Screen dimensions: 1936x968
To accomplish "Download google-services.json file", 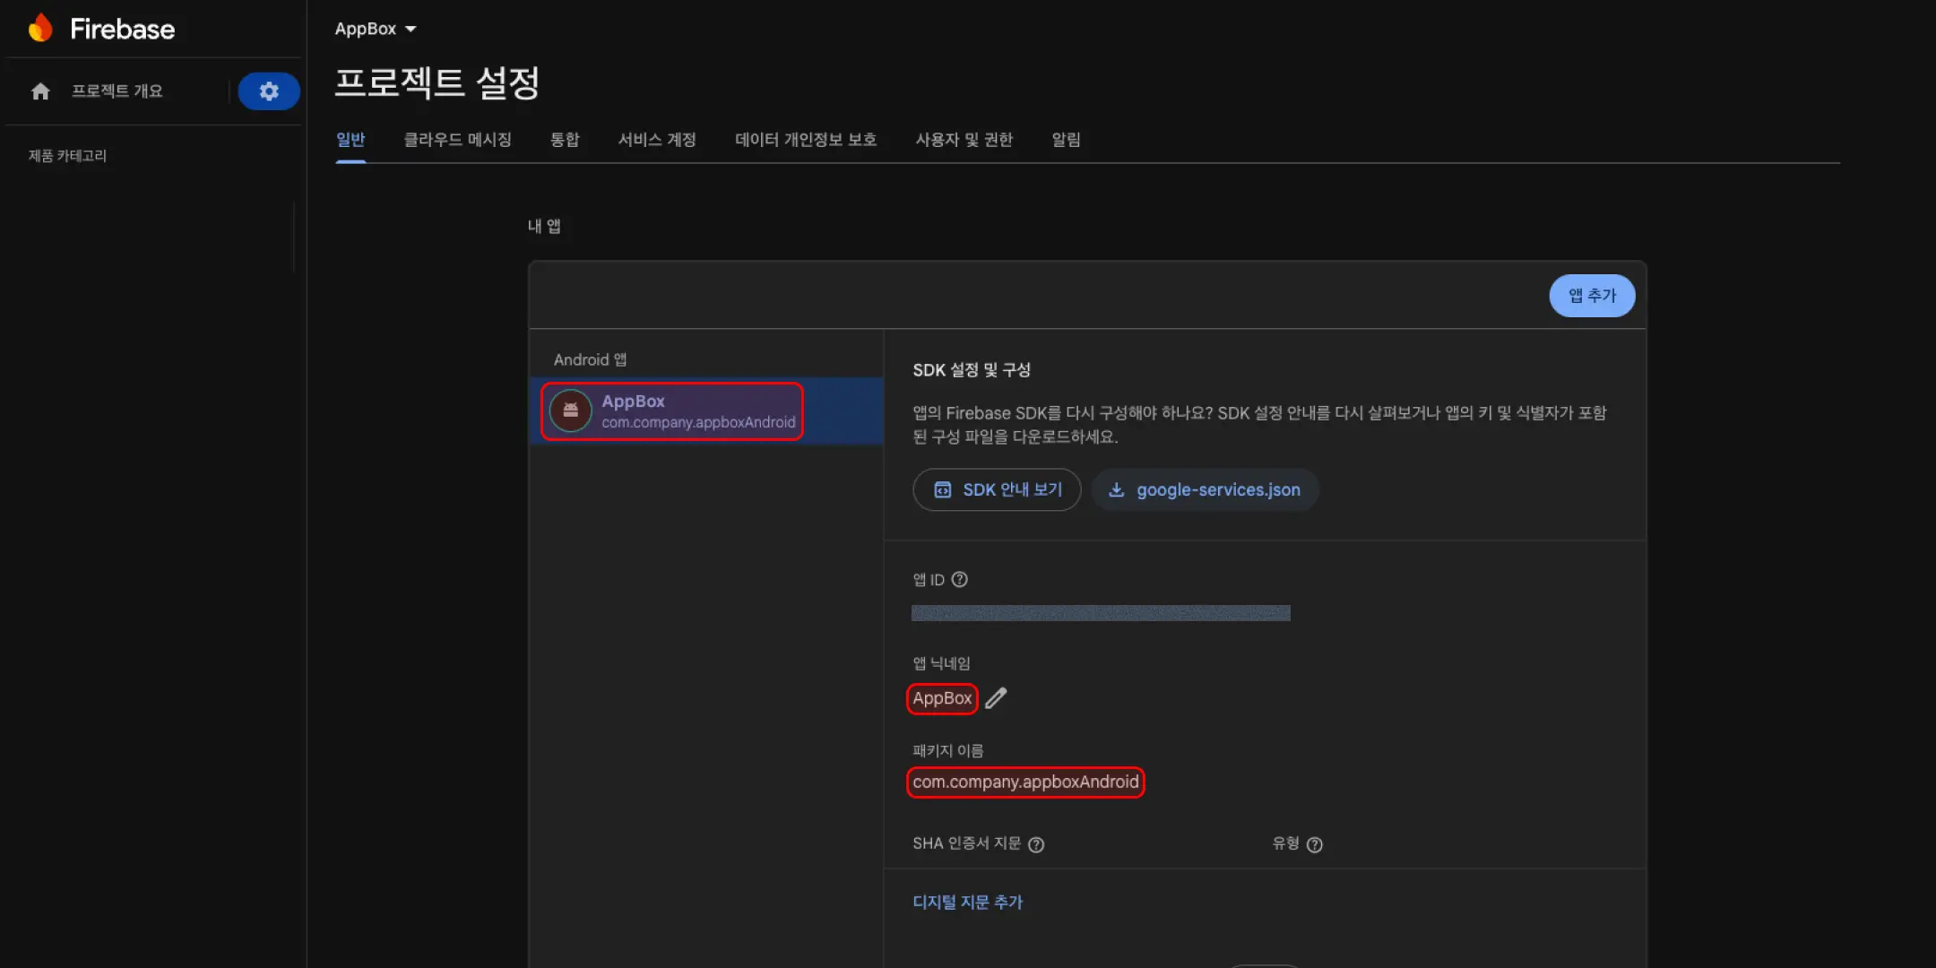I will (1205, 490).
